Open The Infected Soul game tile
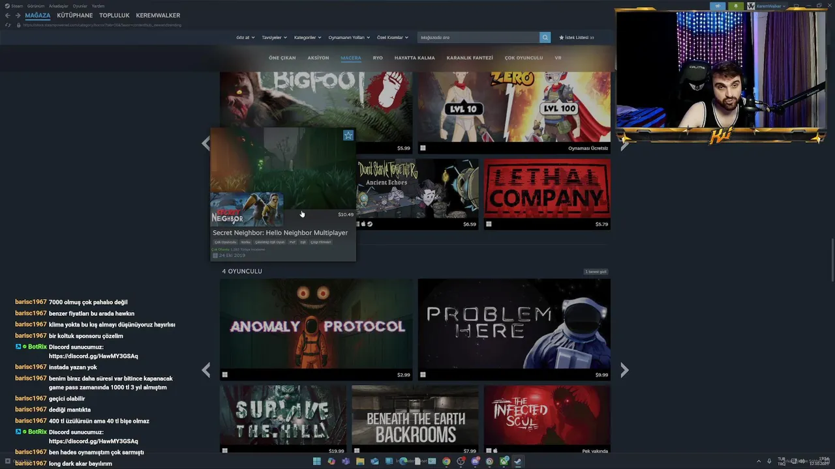 (x=547, y=420)
